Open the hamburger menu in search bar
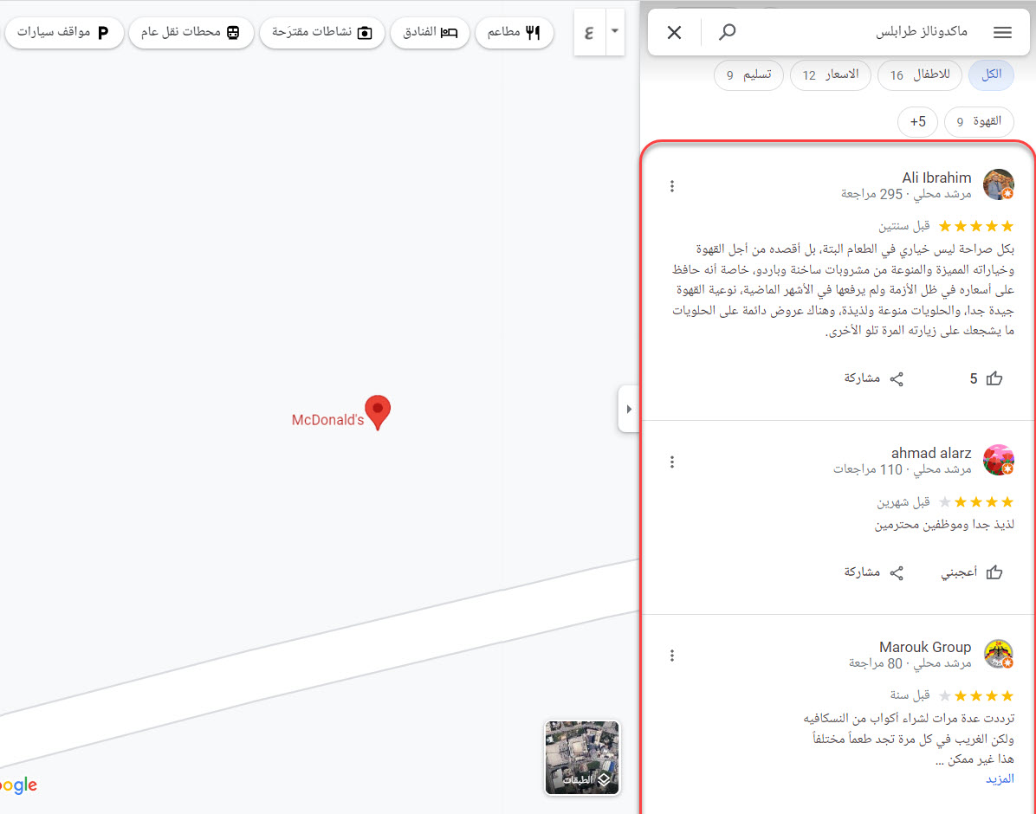1036x814 pixels. pyautogui.click(x=1002, y=33)
